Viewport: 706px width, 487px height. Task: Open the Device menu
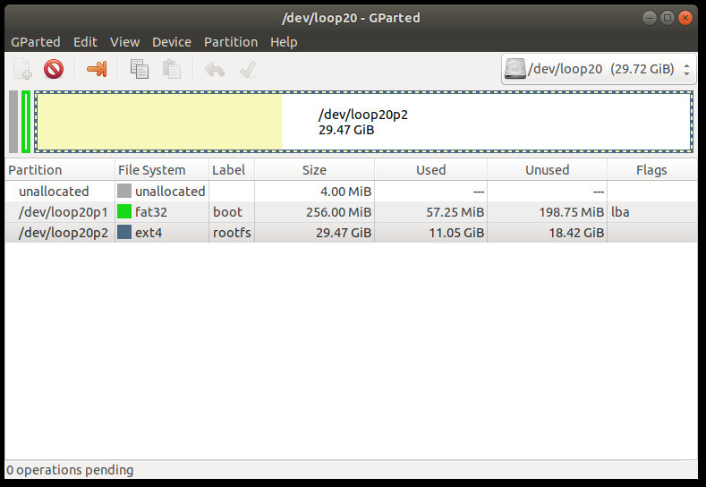click(x=172, y=42)
